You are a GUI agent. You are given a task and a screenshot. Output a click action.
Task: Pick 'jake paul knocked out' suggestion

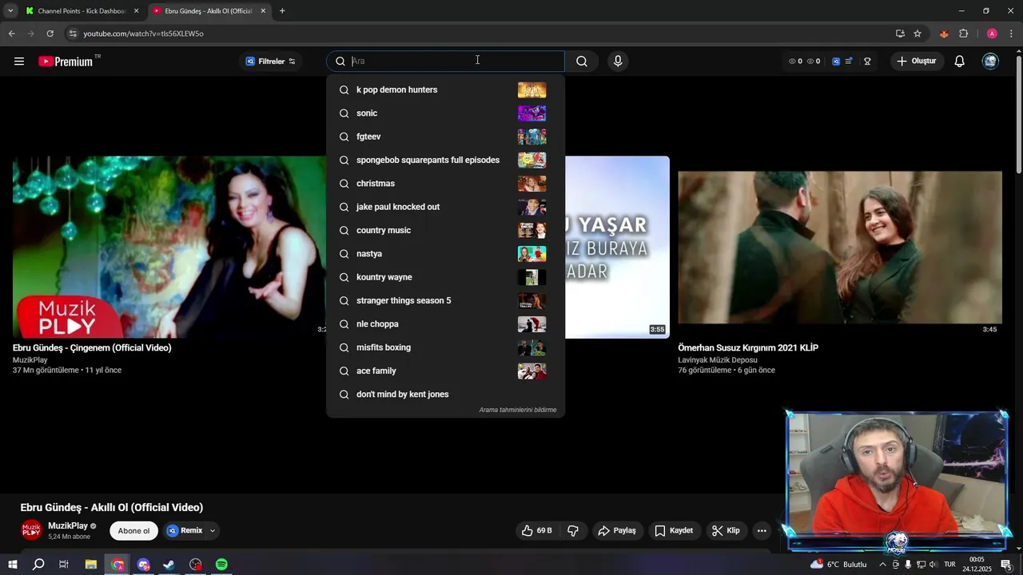[x=445, y=207]
